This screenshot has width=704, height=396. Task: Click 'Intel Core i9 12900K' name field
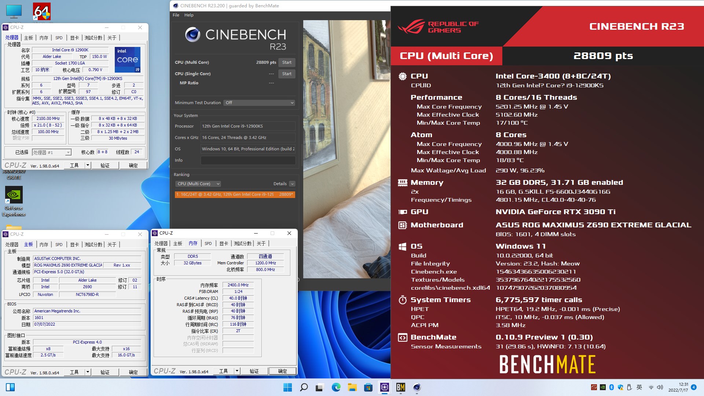click(70, 50)
